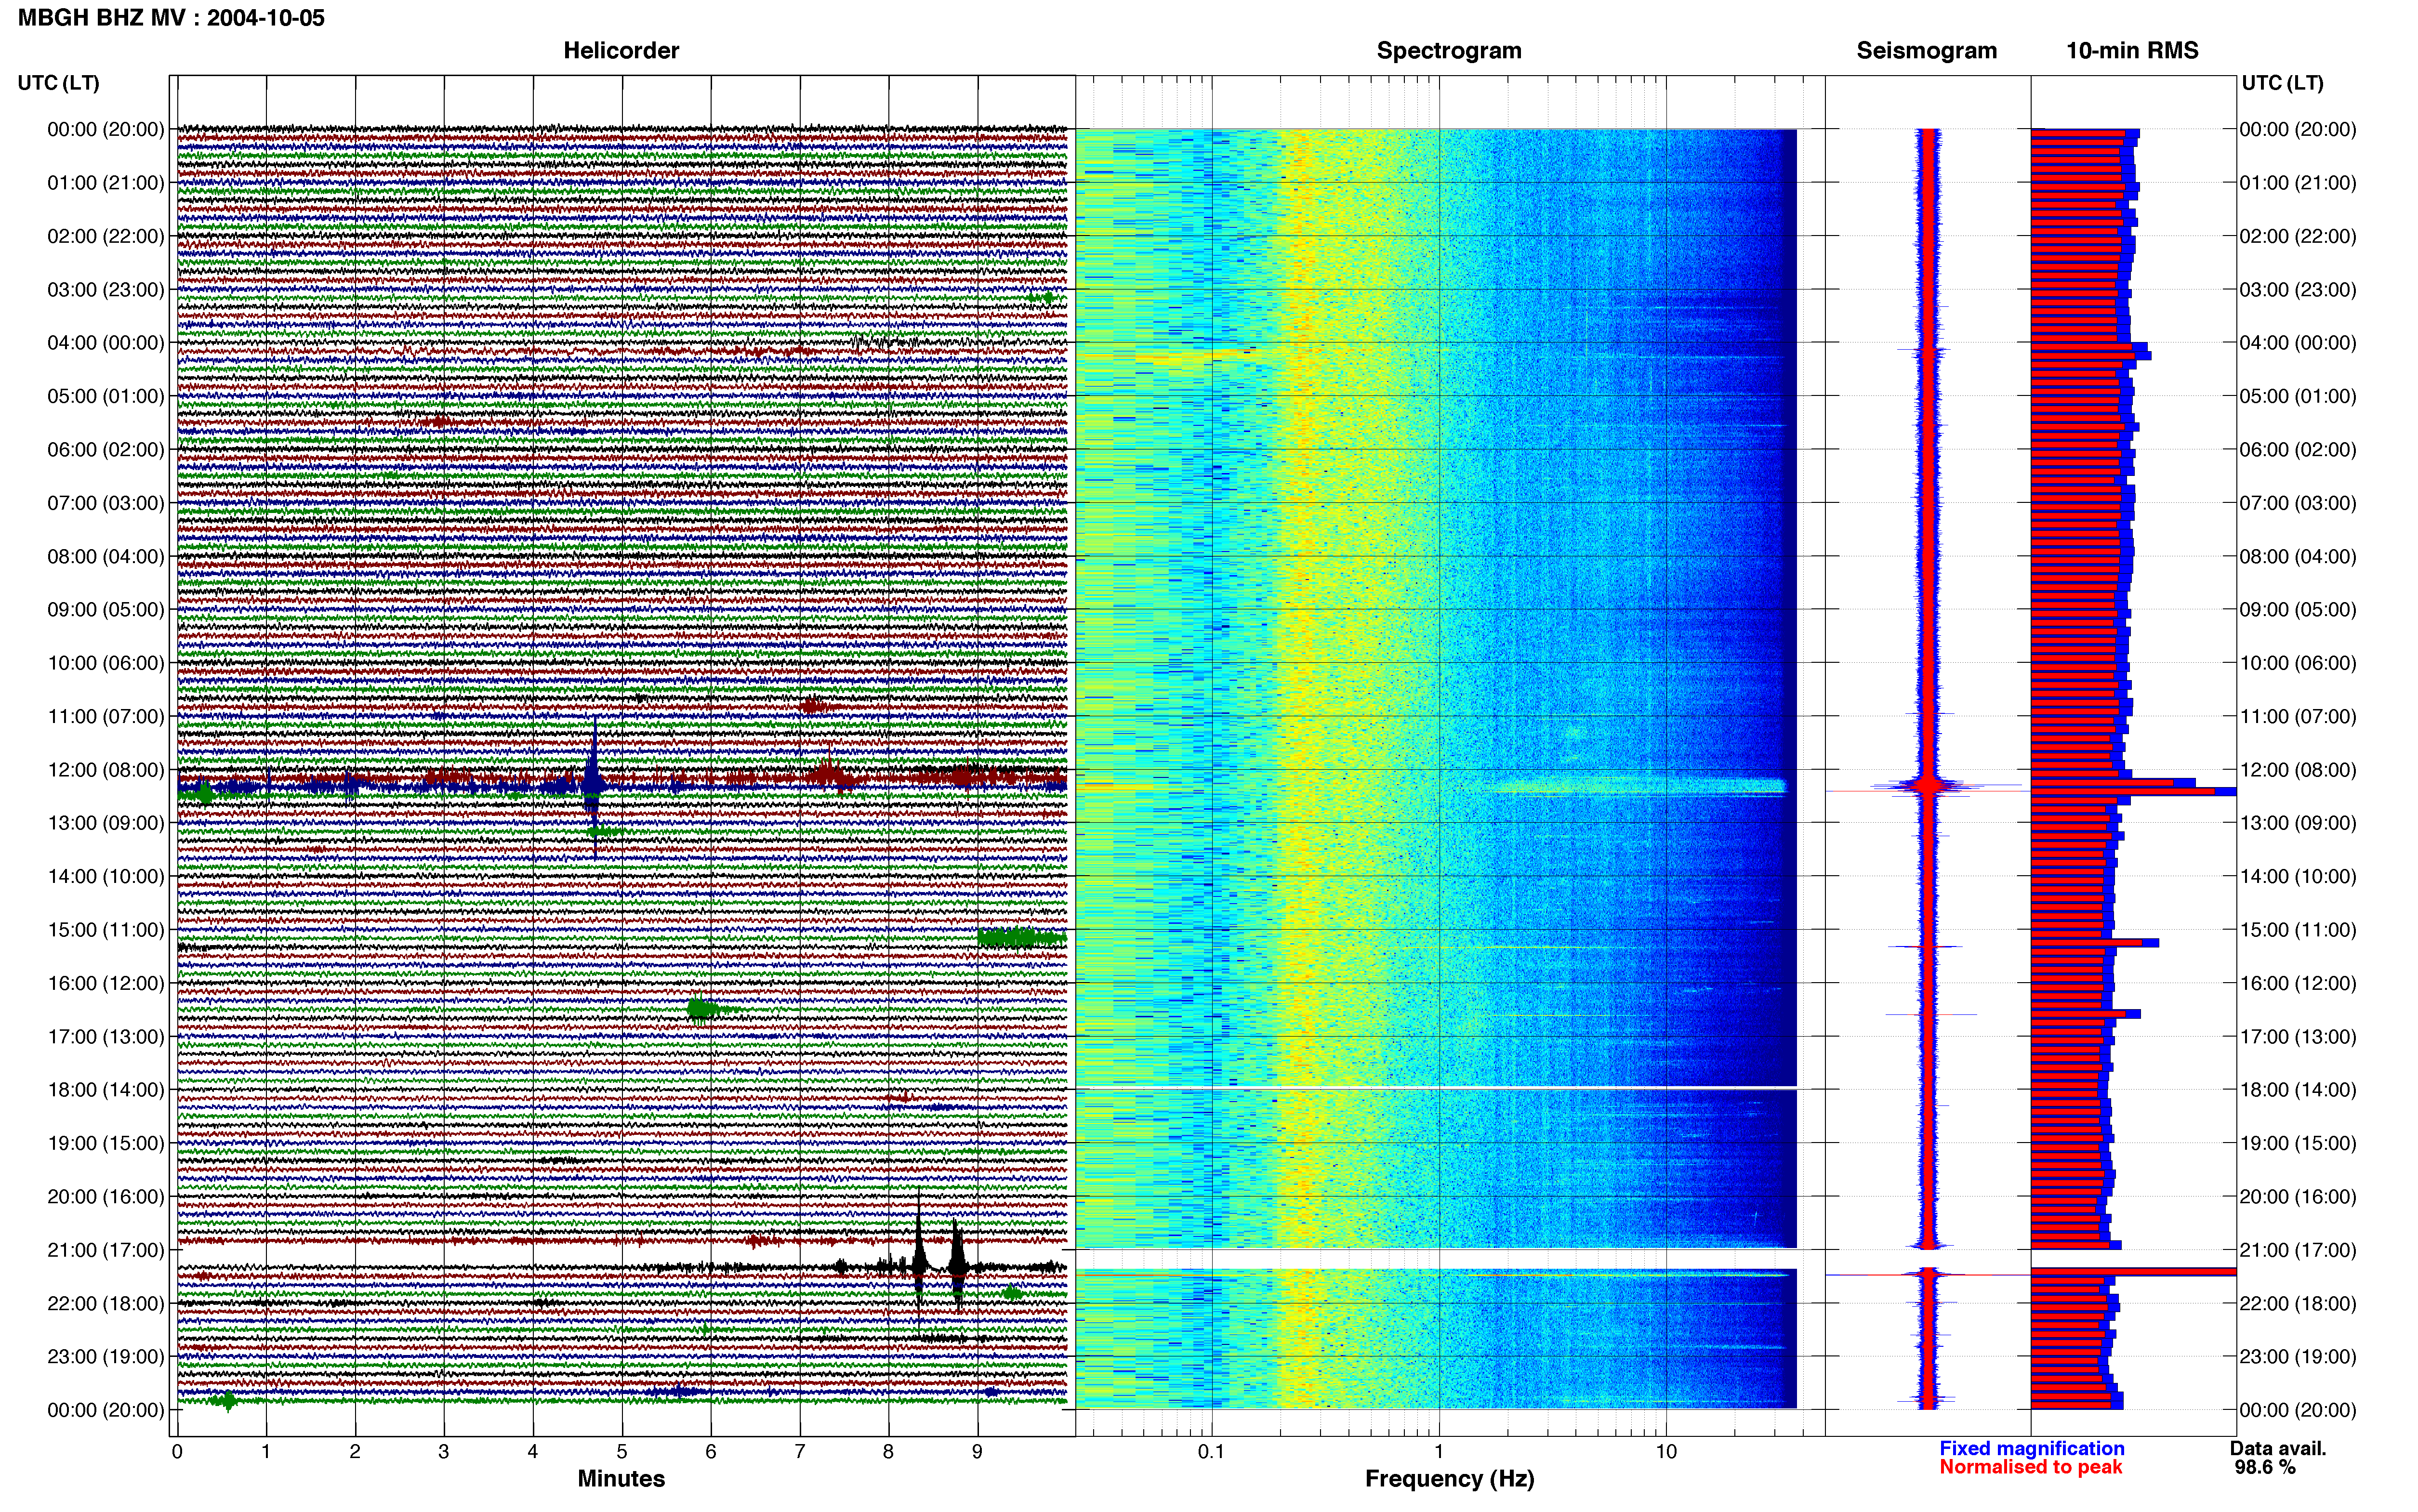Select the Helicorder panel heading
Image resolution: width=2418 pixels, height=1512 pixels.
tap(621, 51)
